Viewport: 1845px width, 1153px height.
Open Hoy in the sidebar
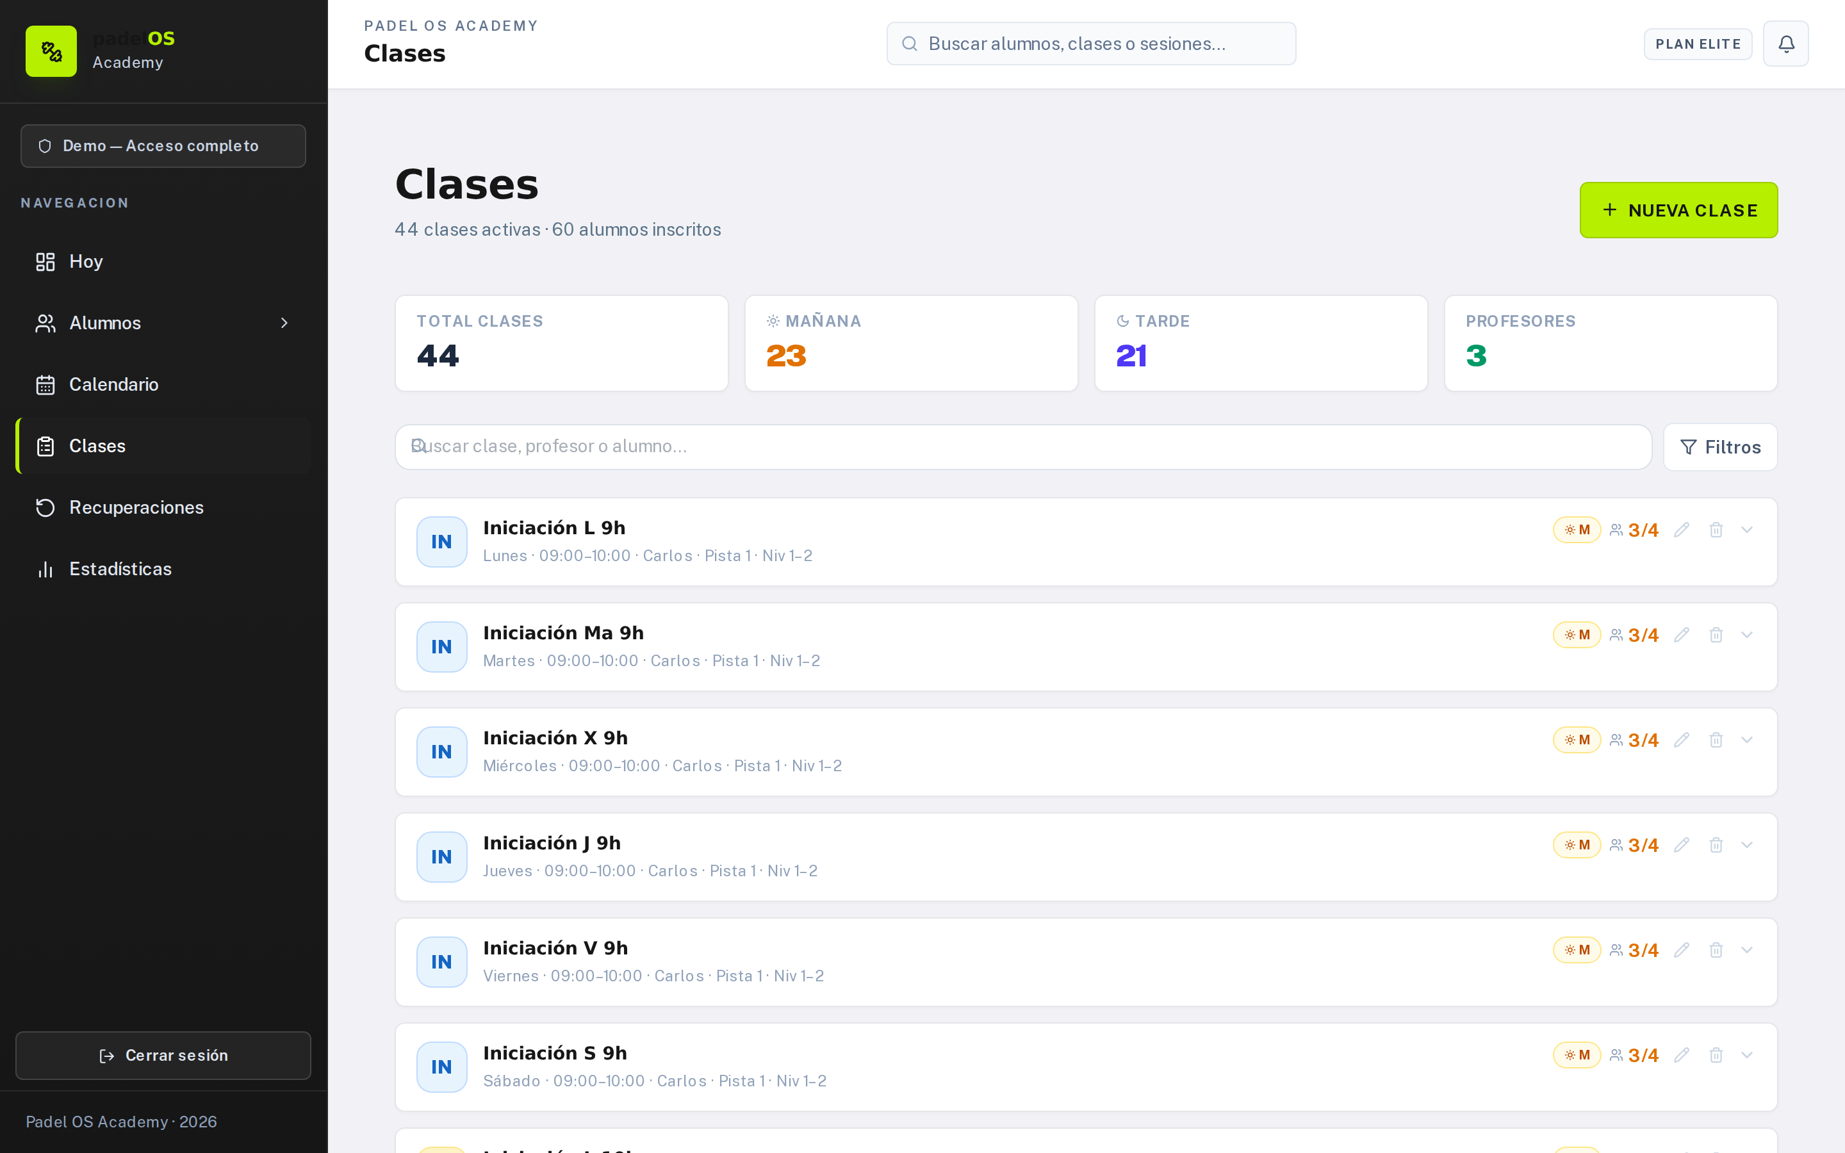point(163,261)
